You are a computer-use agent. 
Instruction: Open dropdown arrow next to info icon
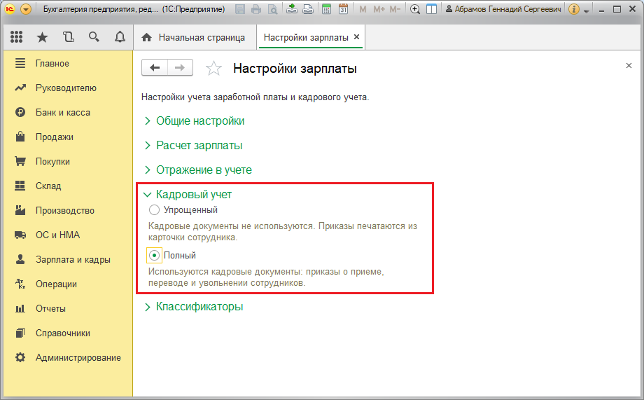coord(587,11)
